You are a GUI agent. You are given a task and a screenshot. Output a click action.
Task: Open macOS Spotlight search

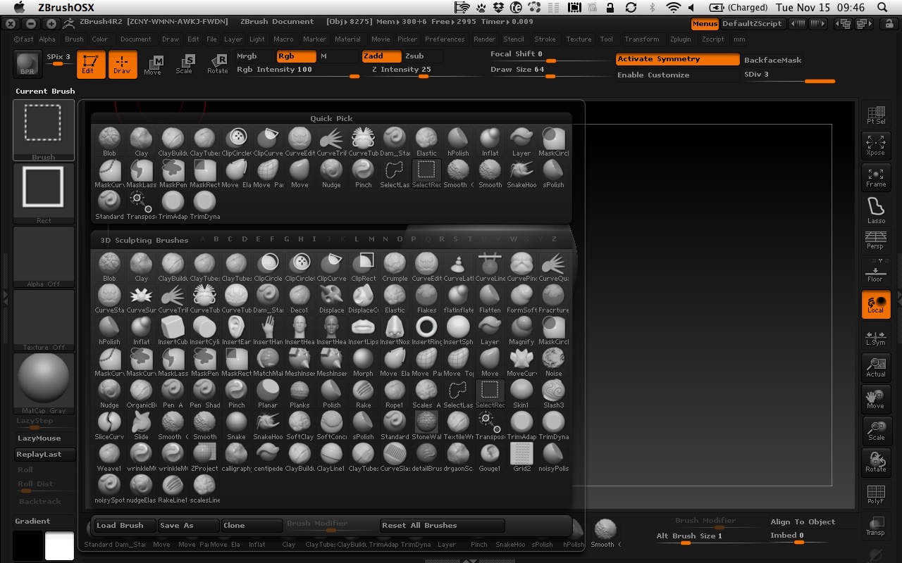tap(882, 7)
